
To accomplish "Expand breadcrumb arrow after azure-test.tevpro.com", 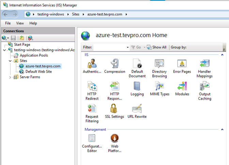I will [126, 14].
